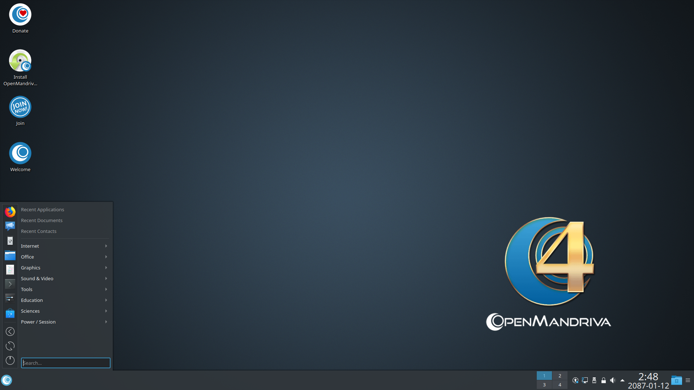The height and width of the screenshot is (390, 694).
Task: Switch to virtual desktop 4
Action: (x=560, y=385)
